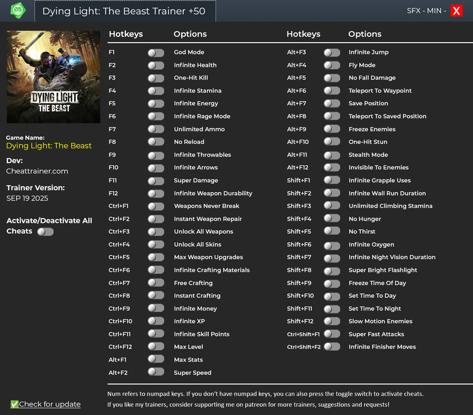Select the Dying Light: The Beast Trainer title tab
This screenshot has width=473, height=415.
[124, 11]
